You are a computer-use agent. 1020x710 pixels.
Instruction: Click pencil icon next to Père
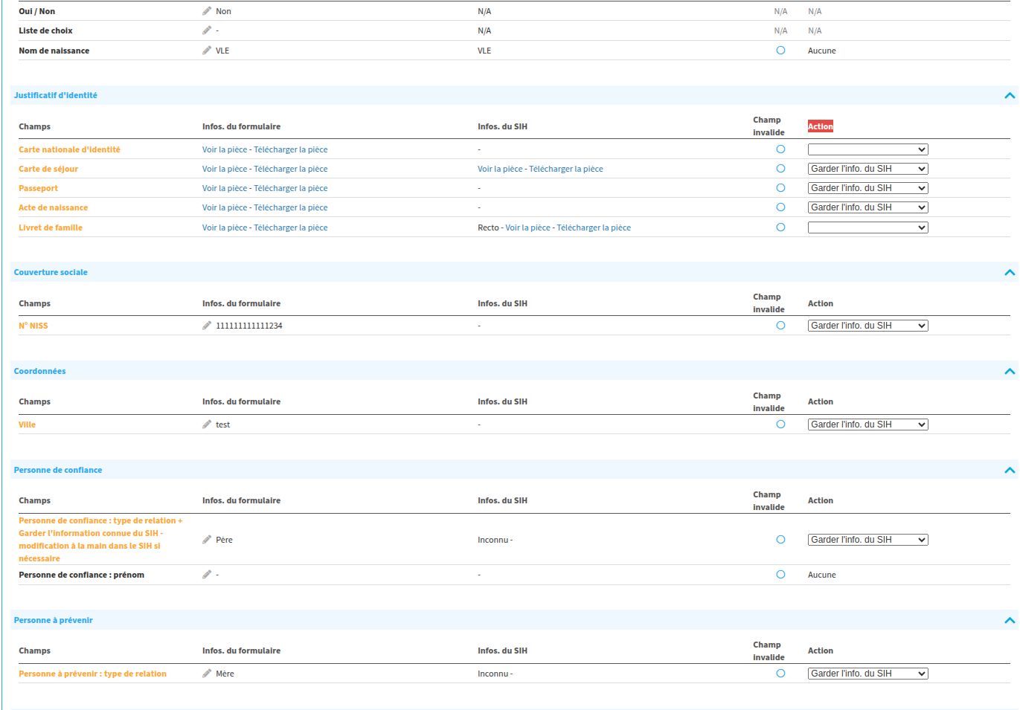207,540
